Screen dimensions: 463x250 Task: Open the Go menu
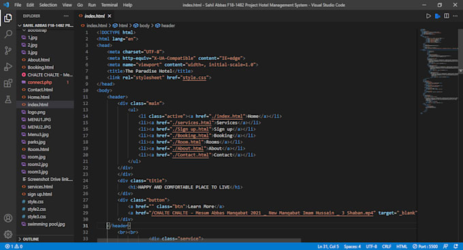(80, 5)
